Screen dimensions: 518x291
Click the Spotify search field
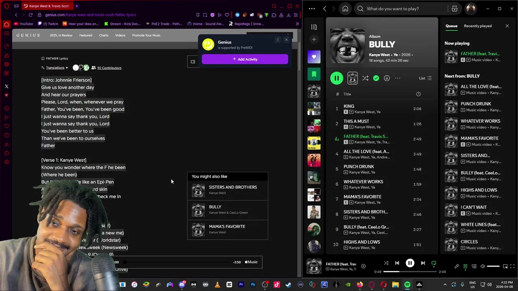tap(401, 8)
